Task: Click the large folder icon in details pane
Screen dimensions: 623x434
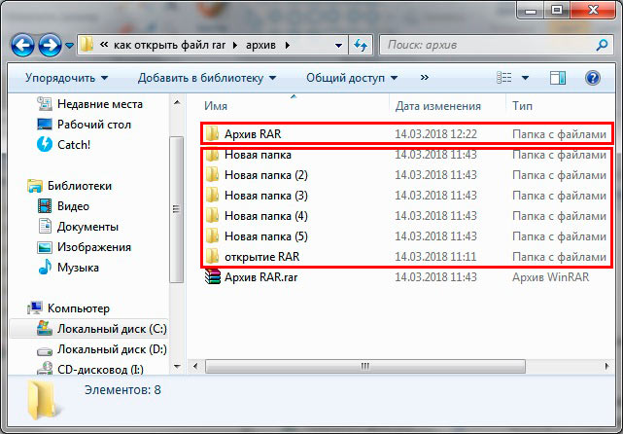Action: (x=42, y=400)
